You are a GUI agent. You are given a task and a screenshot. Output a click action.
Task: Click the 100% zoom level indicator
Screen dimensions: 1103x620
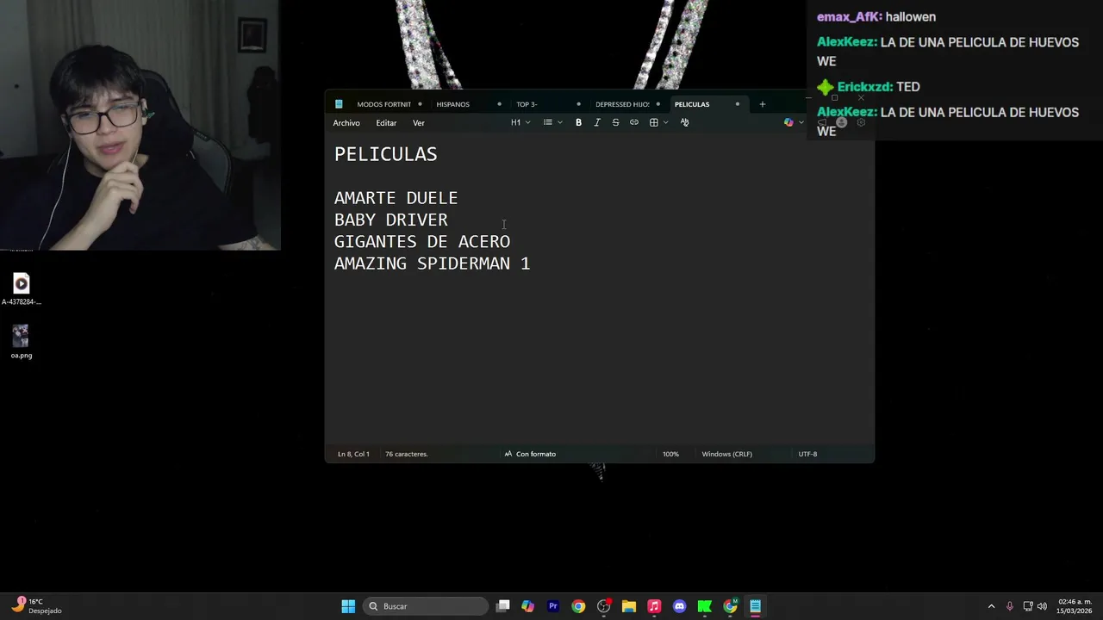(670, 454)
